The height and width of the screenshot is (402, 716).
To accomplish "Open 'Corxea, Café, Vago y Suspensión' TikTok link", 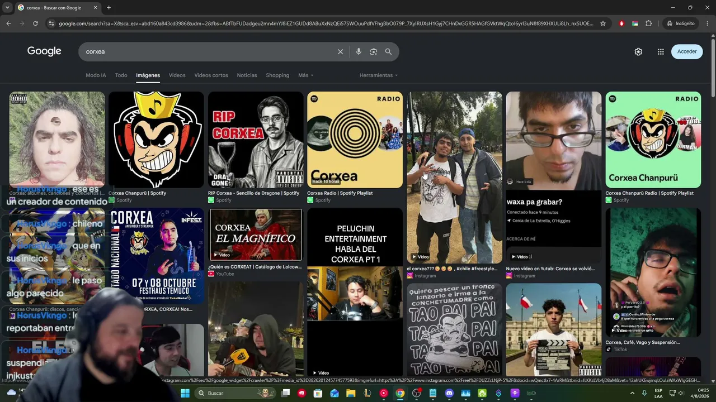I will coord(643,342).
